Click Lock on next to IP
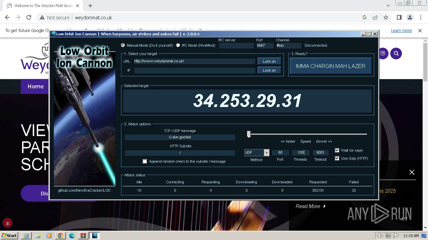Screen dimensions: 428x240 [269, 70]
